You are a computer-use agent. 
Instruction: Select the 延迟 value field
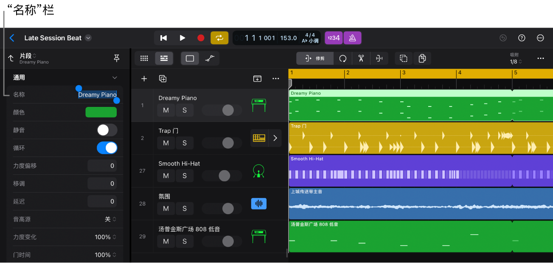click(102, 201)
